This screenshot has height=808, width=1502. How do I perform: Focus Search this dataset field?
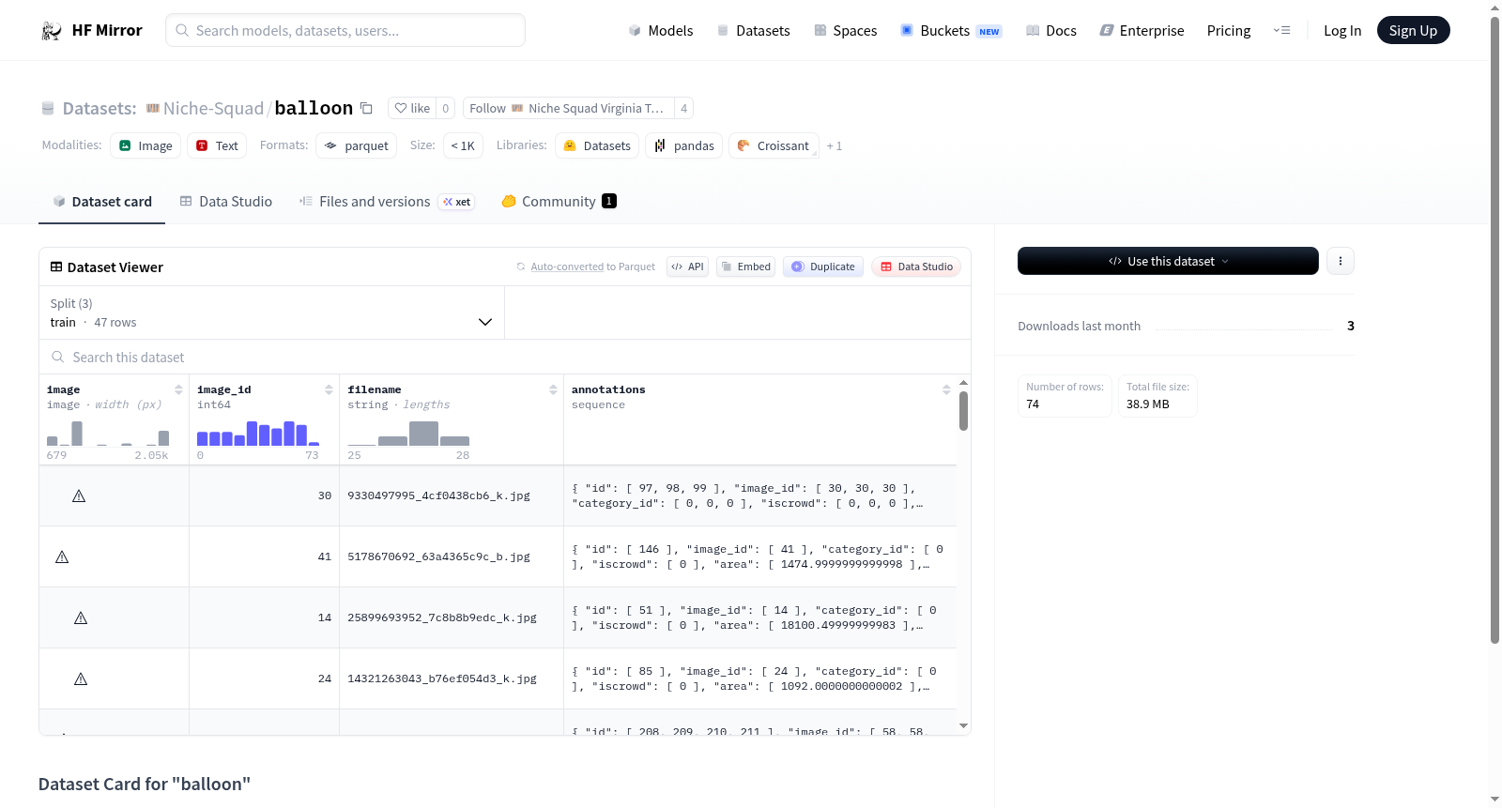point(505,357)
